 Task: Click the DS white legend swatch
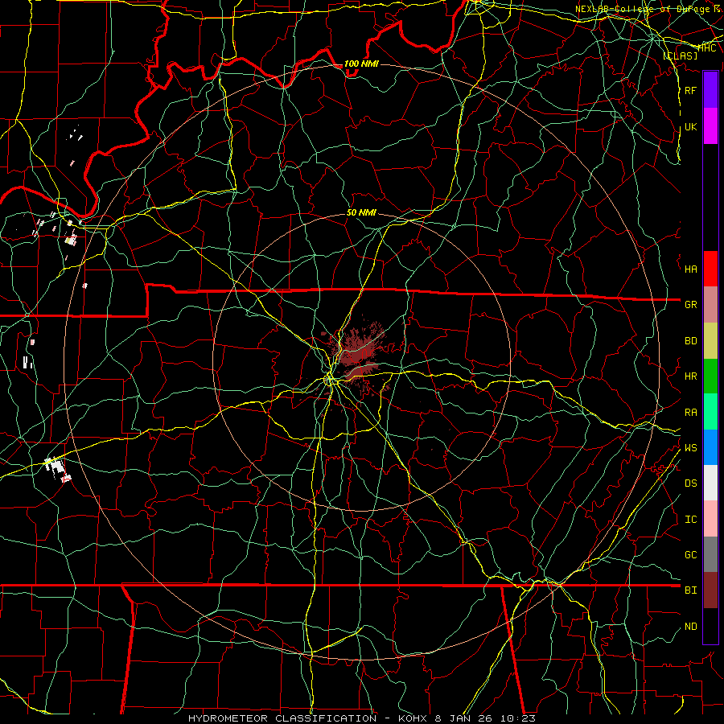[x=710, y=483]
